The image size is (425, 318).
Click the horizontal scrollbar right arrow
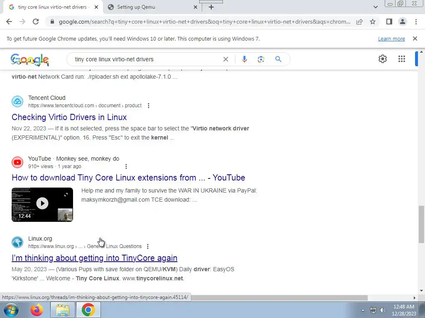[414, 298]
